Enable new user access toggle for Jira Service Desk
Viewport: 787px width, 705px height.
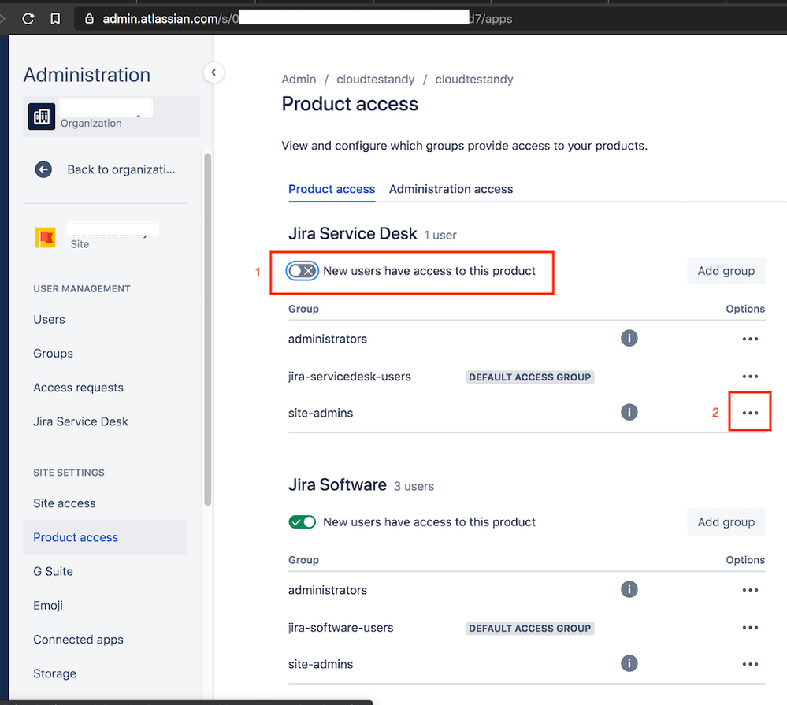pos(303,271)
